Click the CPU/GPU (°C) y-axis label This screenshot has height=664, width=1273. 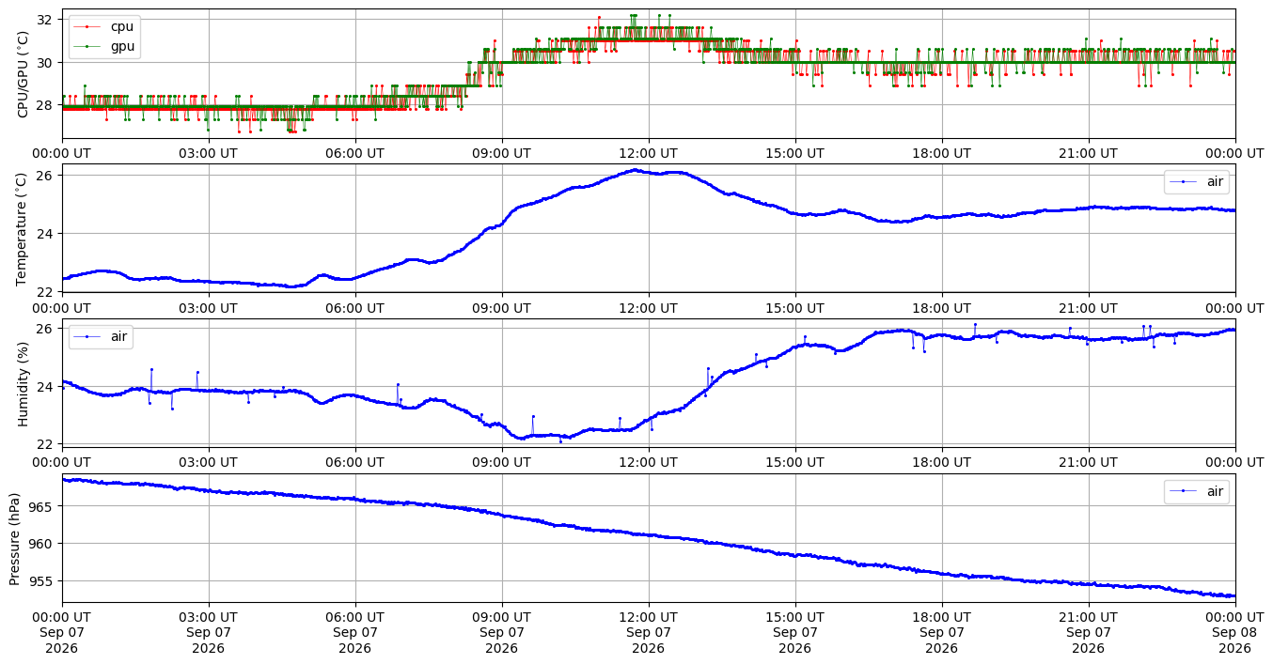point(24,74)
